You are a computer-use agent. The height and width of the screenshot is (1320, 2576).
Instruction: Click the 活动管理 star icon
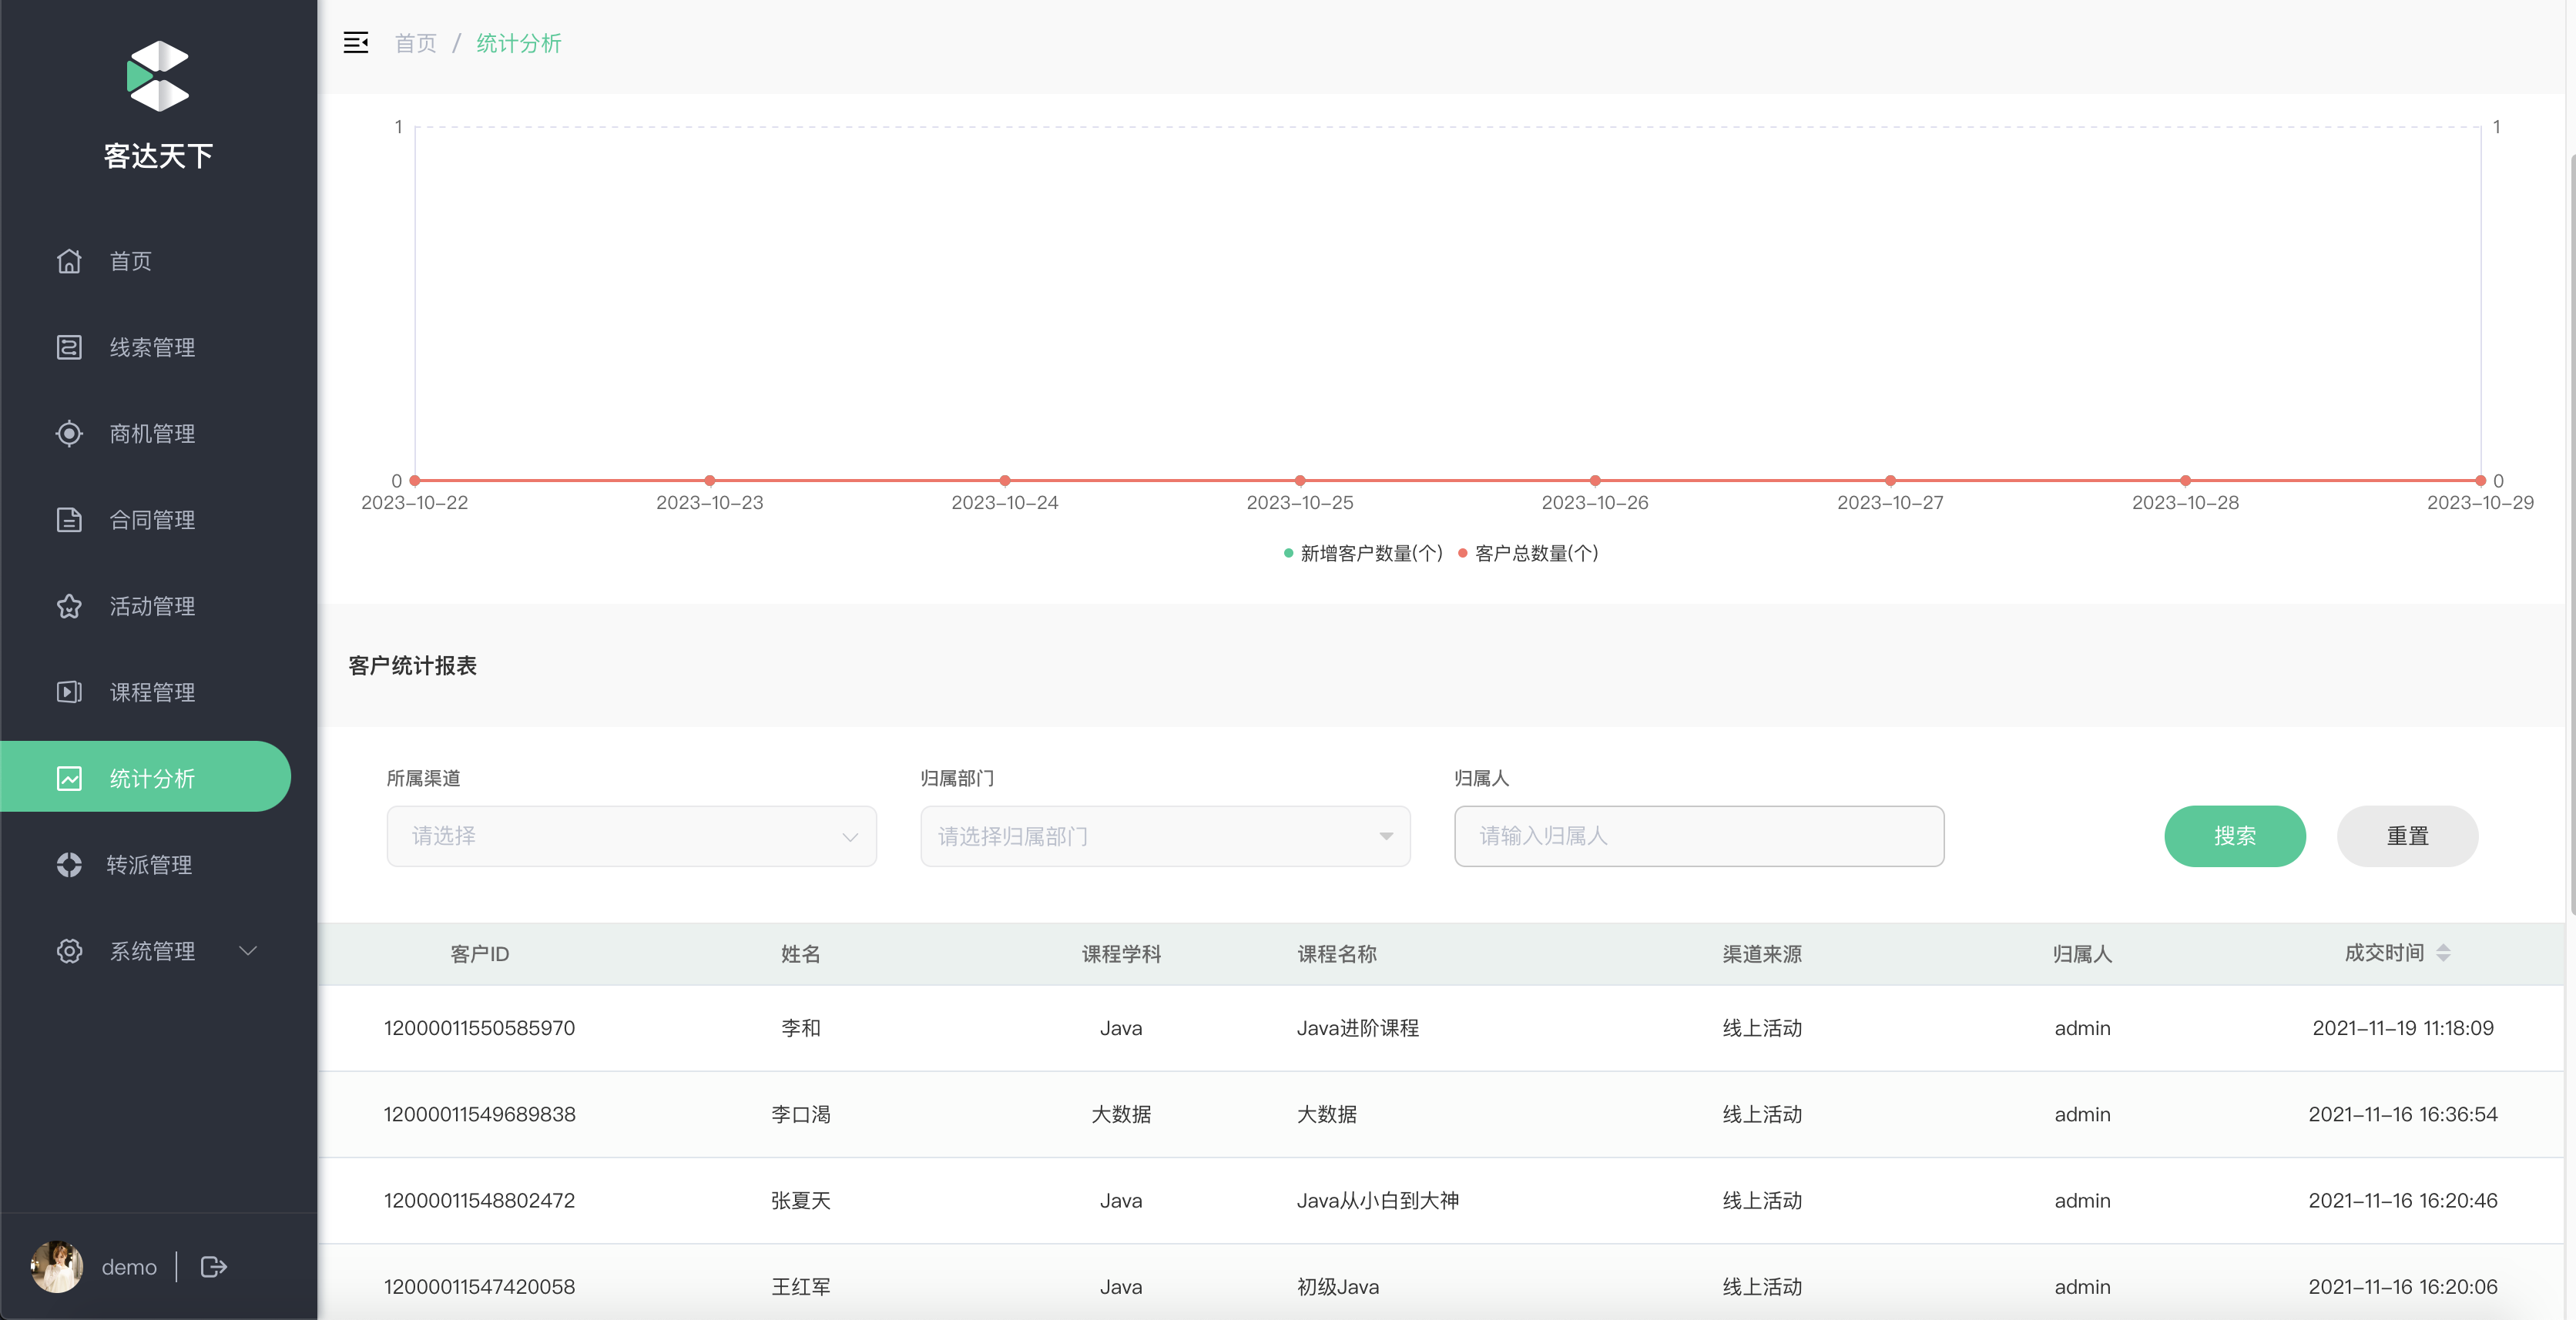(x=69, y=606)
